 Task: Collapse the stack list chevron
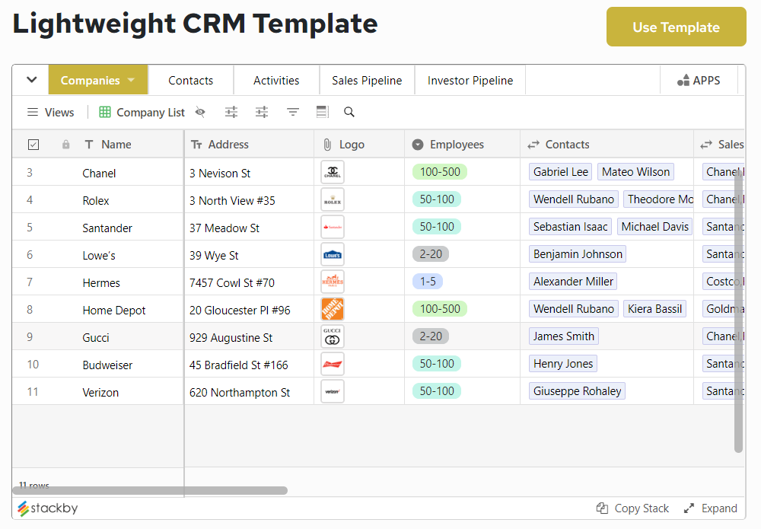(x=31, y=80)
